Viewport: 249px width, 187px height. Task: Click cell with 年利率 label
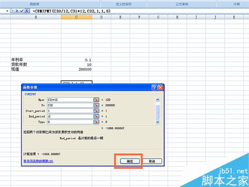(x=36, y=60)
